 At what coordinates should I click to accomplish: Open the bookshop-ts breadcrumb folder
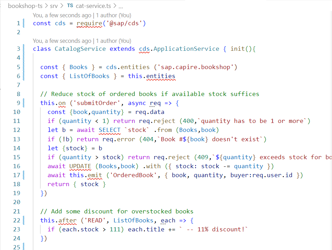point(25,6)
